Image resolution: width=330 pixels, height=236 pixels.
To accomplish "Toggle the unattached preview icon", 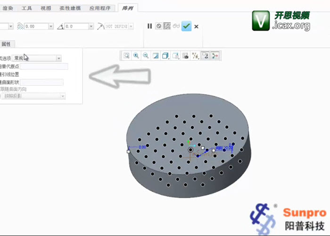I will click(167, 26).
